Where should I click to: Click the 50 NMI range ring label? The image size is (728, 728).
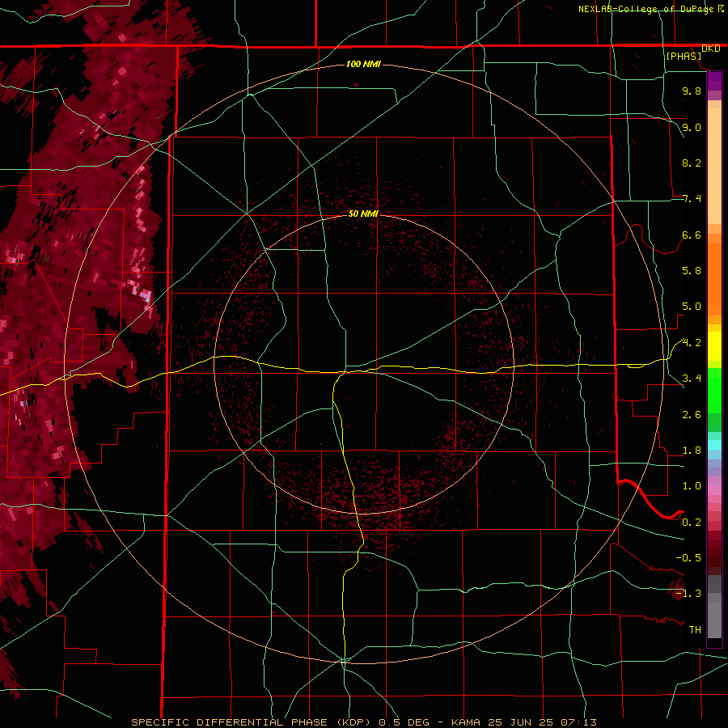(363, 214)
